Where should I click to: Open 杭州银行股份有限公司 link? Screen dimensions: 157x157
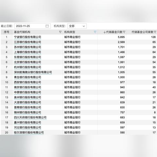27,67
